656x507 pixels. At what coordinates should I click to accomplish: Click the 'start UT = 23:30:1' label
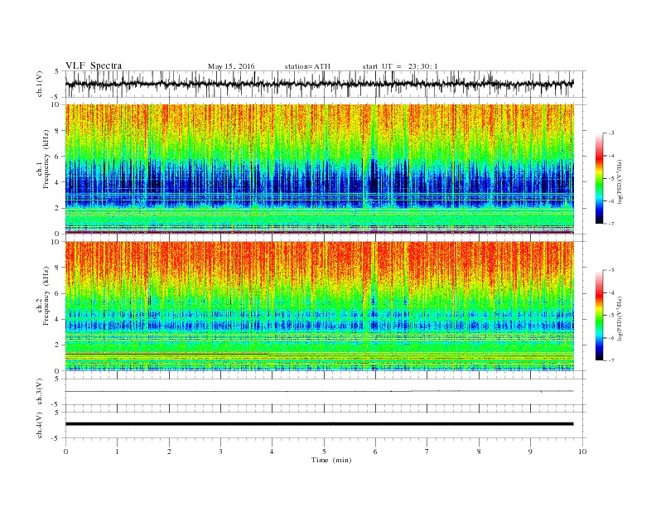click(x=400, y=66)
